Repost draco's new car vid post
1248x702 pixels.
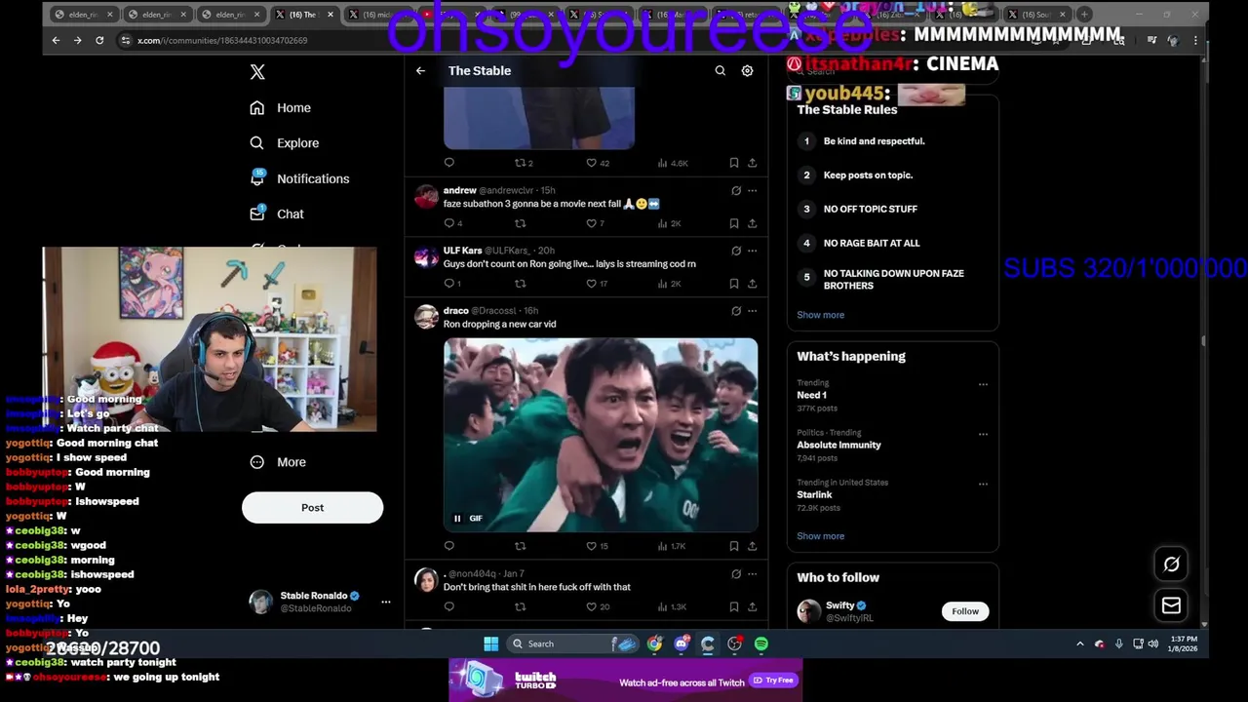(x=520, y=546)
